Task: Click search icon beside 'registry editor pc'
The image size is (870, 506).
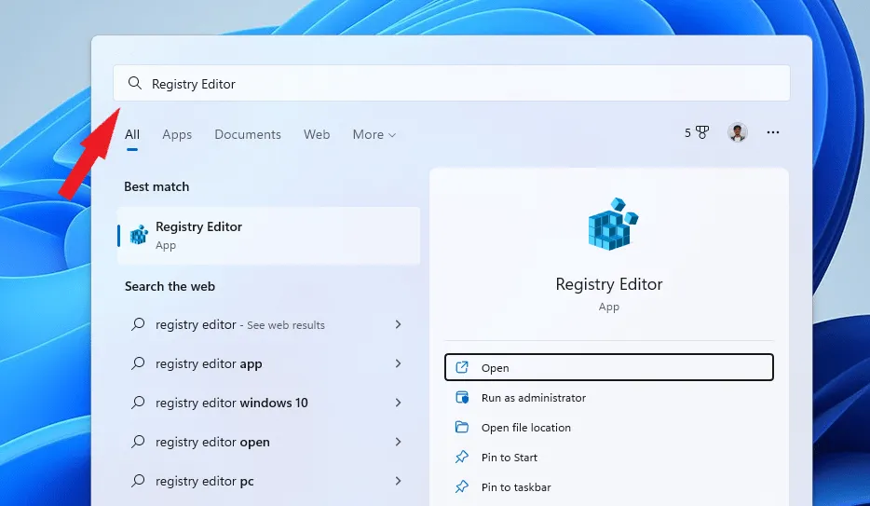Action: (138, 481)
